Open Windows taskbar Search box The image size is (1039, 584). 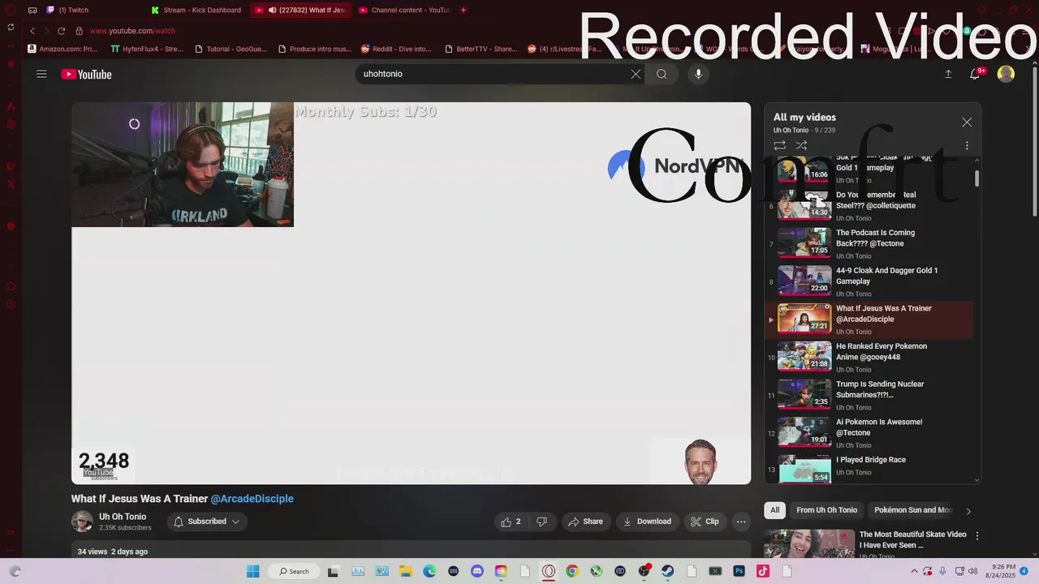tap(294, 571)
